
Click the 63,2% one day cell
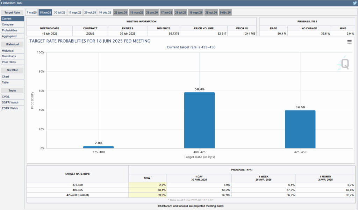point(199,190)
